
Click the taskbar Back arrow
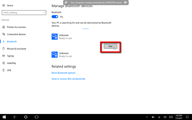click(15, 117)
